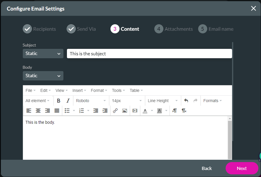
Task: Toggle bold formatting in the editor
Action: click(59, 101)
